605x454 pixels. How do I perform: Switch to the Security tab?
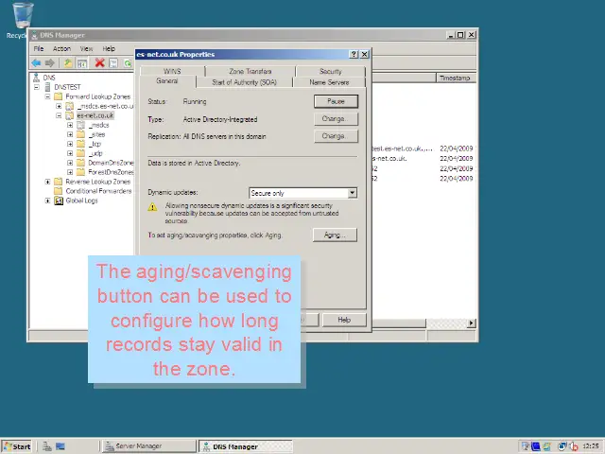(x=331, y=71)
